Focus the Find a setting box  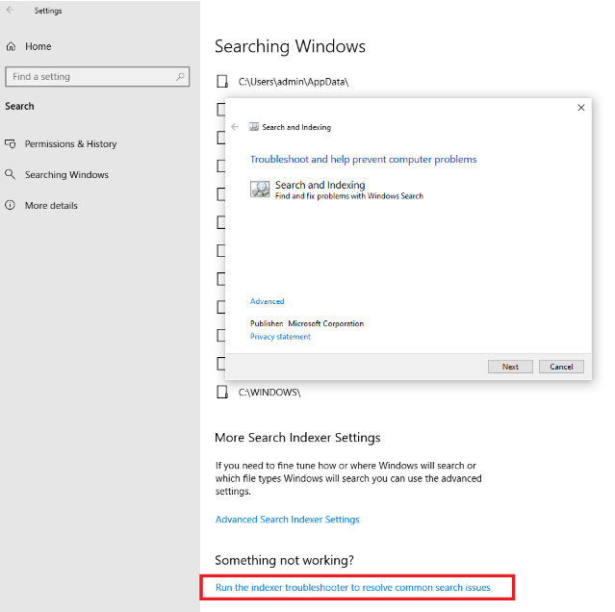coord(97,76)
